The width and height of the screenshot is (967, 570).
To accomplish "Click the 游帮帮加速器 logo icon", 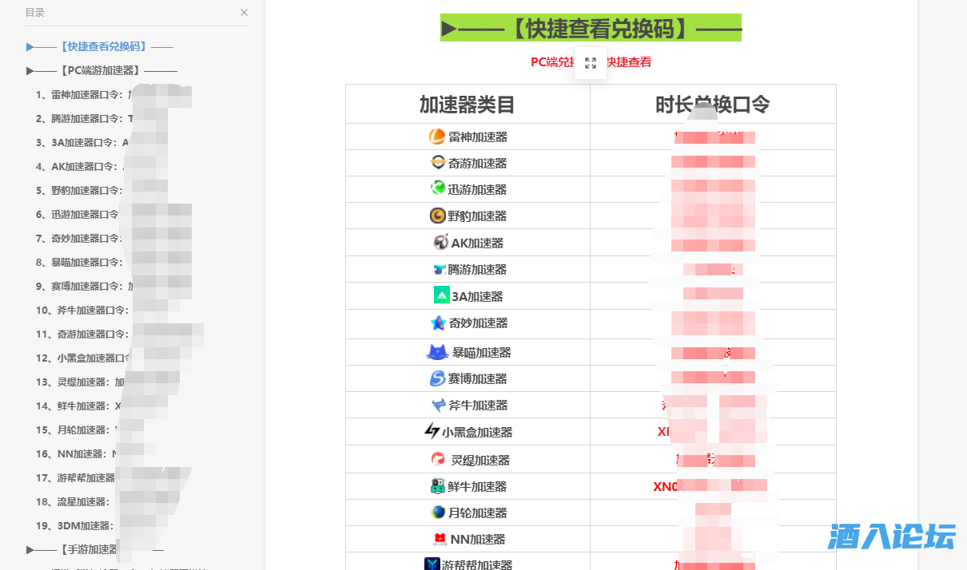I will [x=432, y=564].
